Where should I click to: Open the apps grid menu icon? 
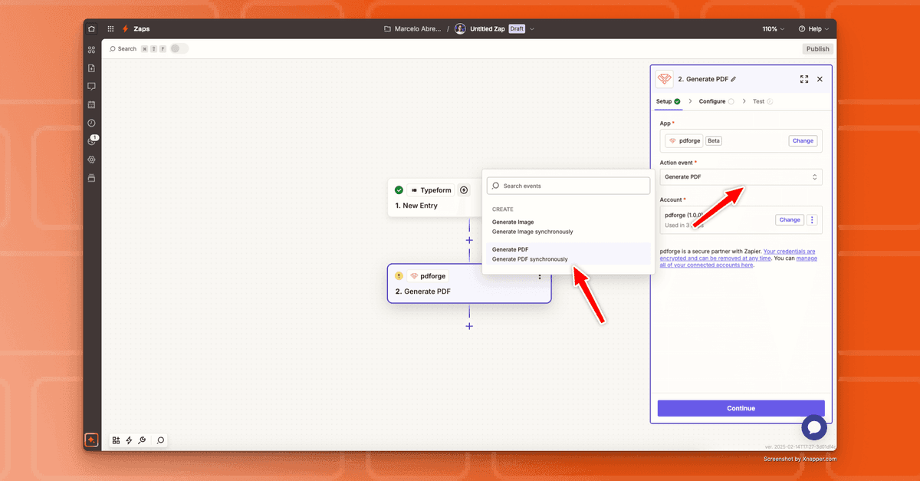tap(111, 29)
